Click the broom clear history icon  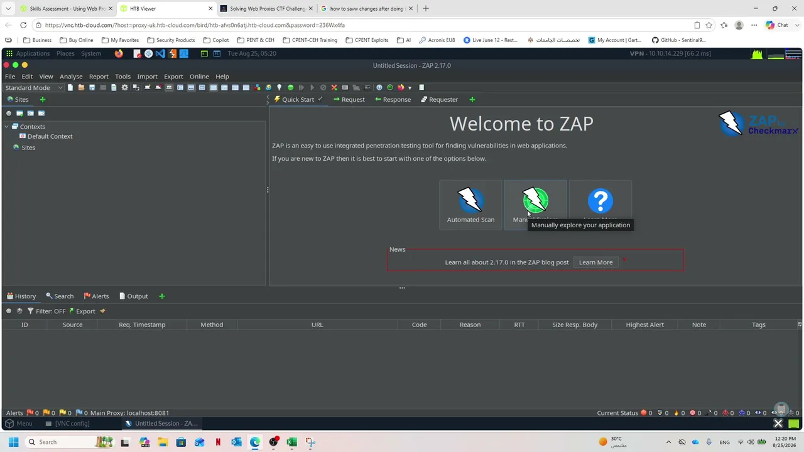pos(102,311)
